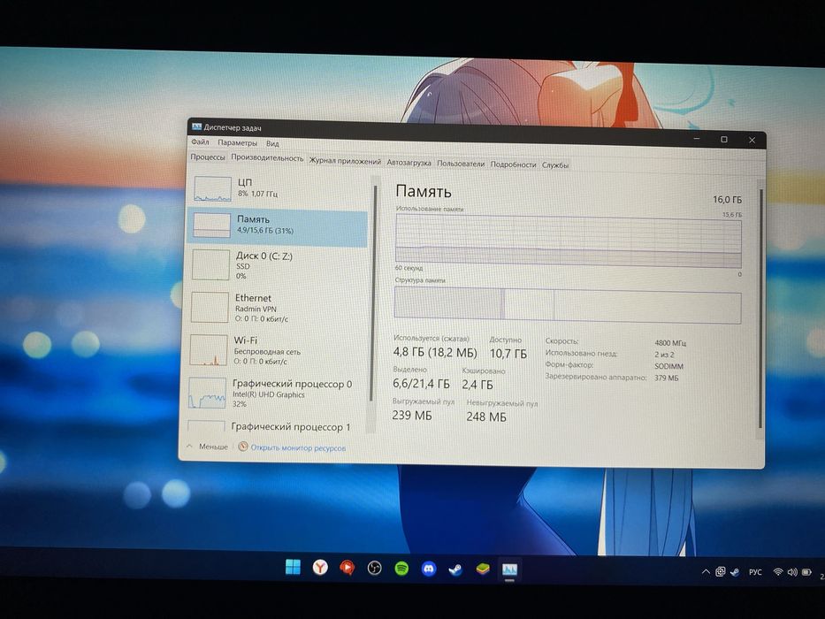
Task: Click the memory usage graph
Action: point(569,241)
